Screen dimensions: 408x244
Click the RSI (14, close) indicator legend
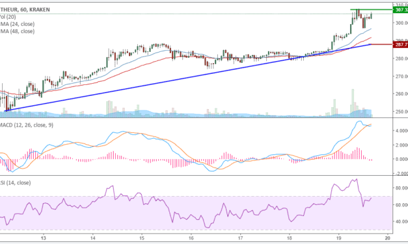coord(16,183)
